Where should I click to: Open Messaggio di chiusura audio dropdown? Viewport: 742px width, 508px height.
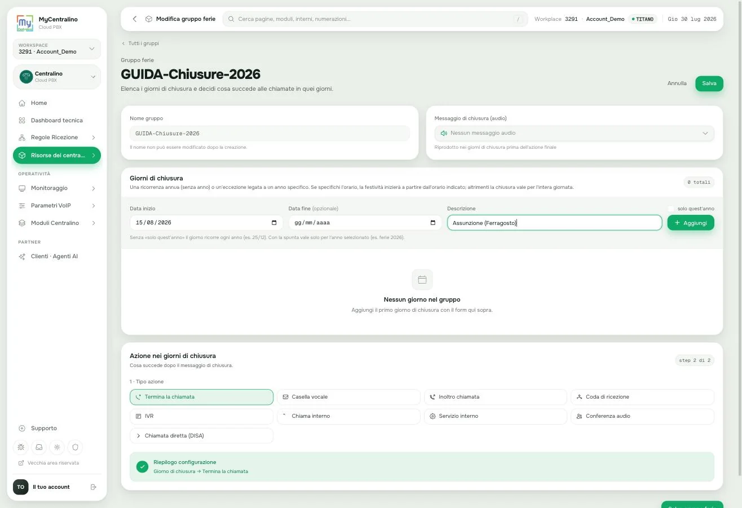coord(574,133)
